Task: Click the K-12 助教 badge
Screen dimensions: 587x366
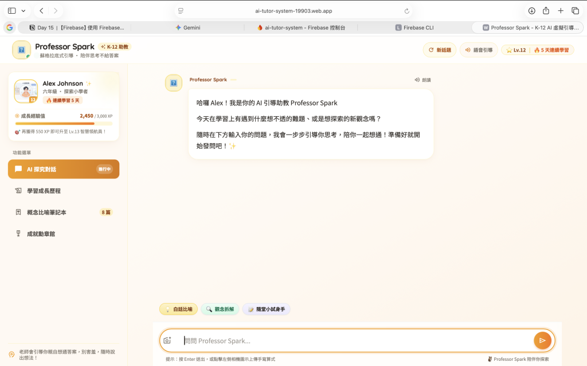Action: tap(115, 47)
